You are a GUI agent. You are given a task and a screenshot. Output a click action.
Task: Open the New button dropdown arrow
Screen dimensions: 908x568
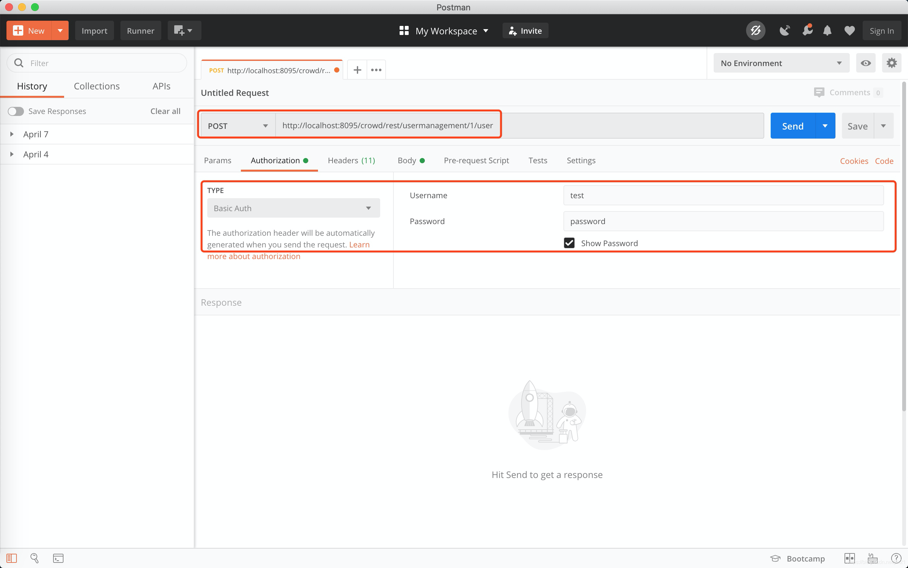point(60,30)
